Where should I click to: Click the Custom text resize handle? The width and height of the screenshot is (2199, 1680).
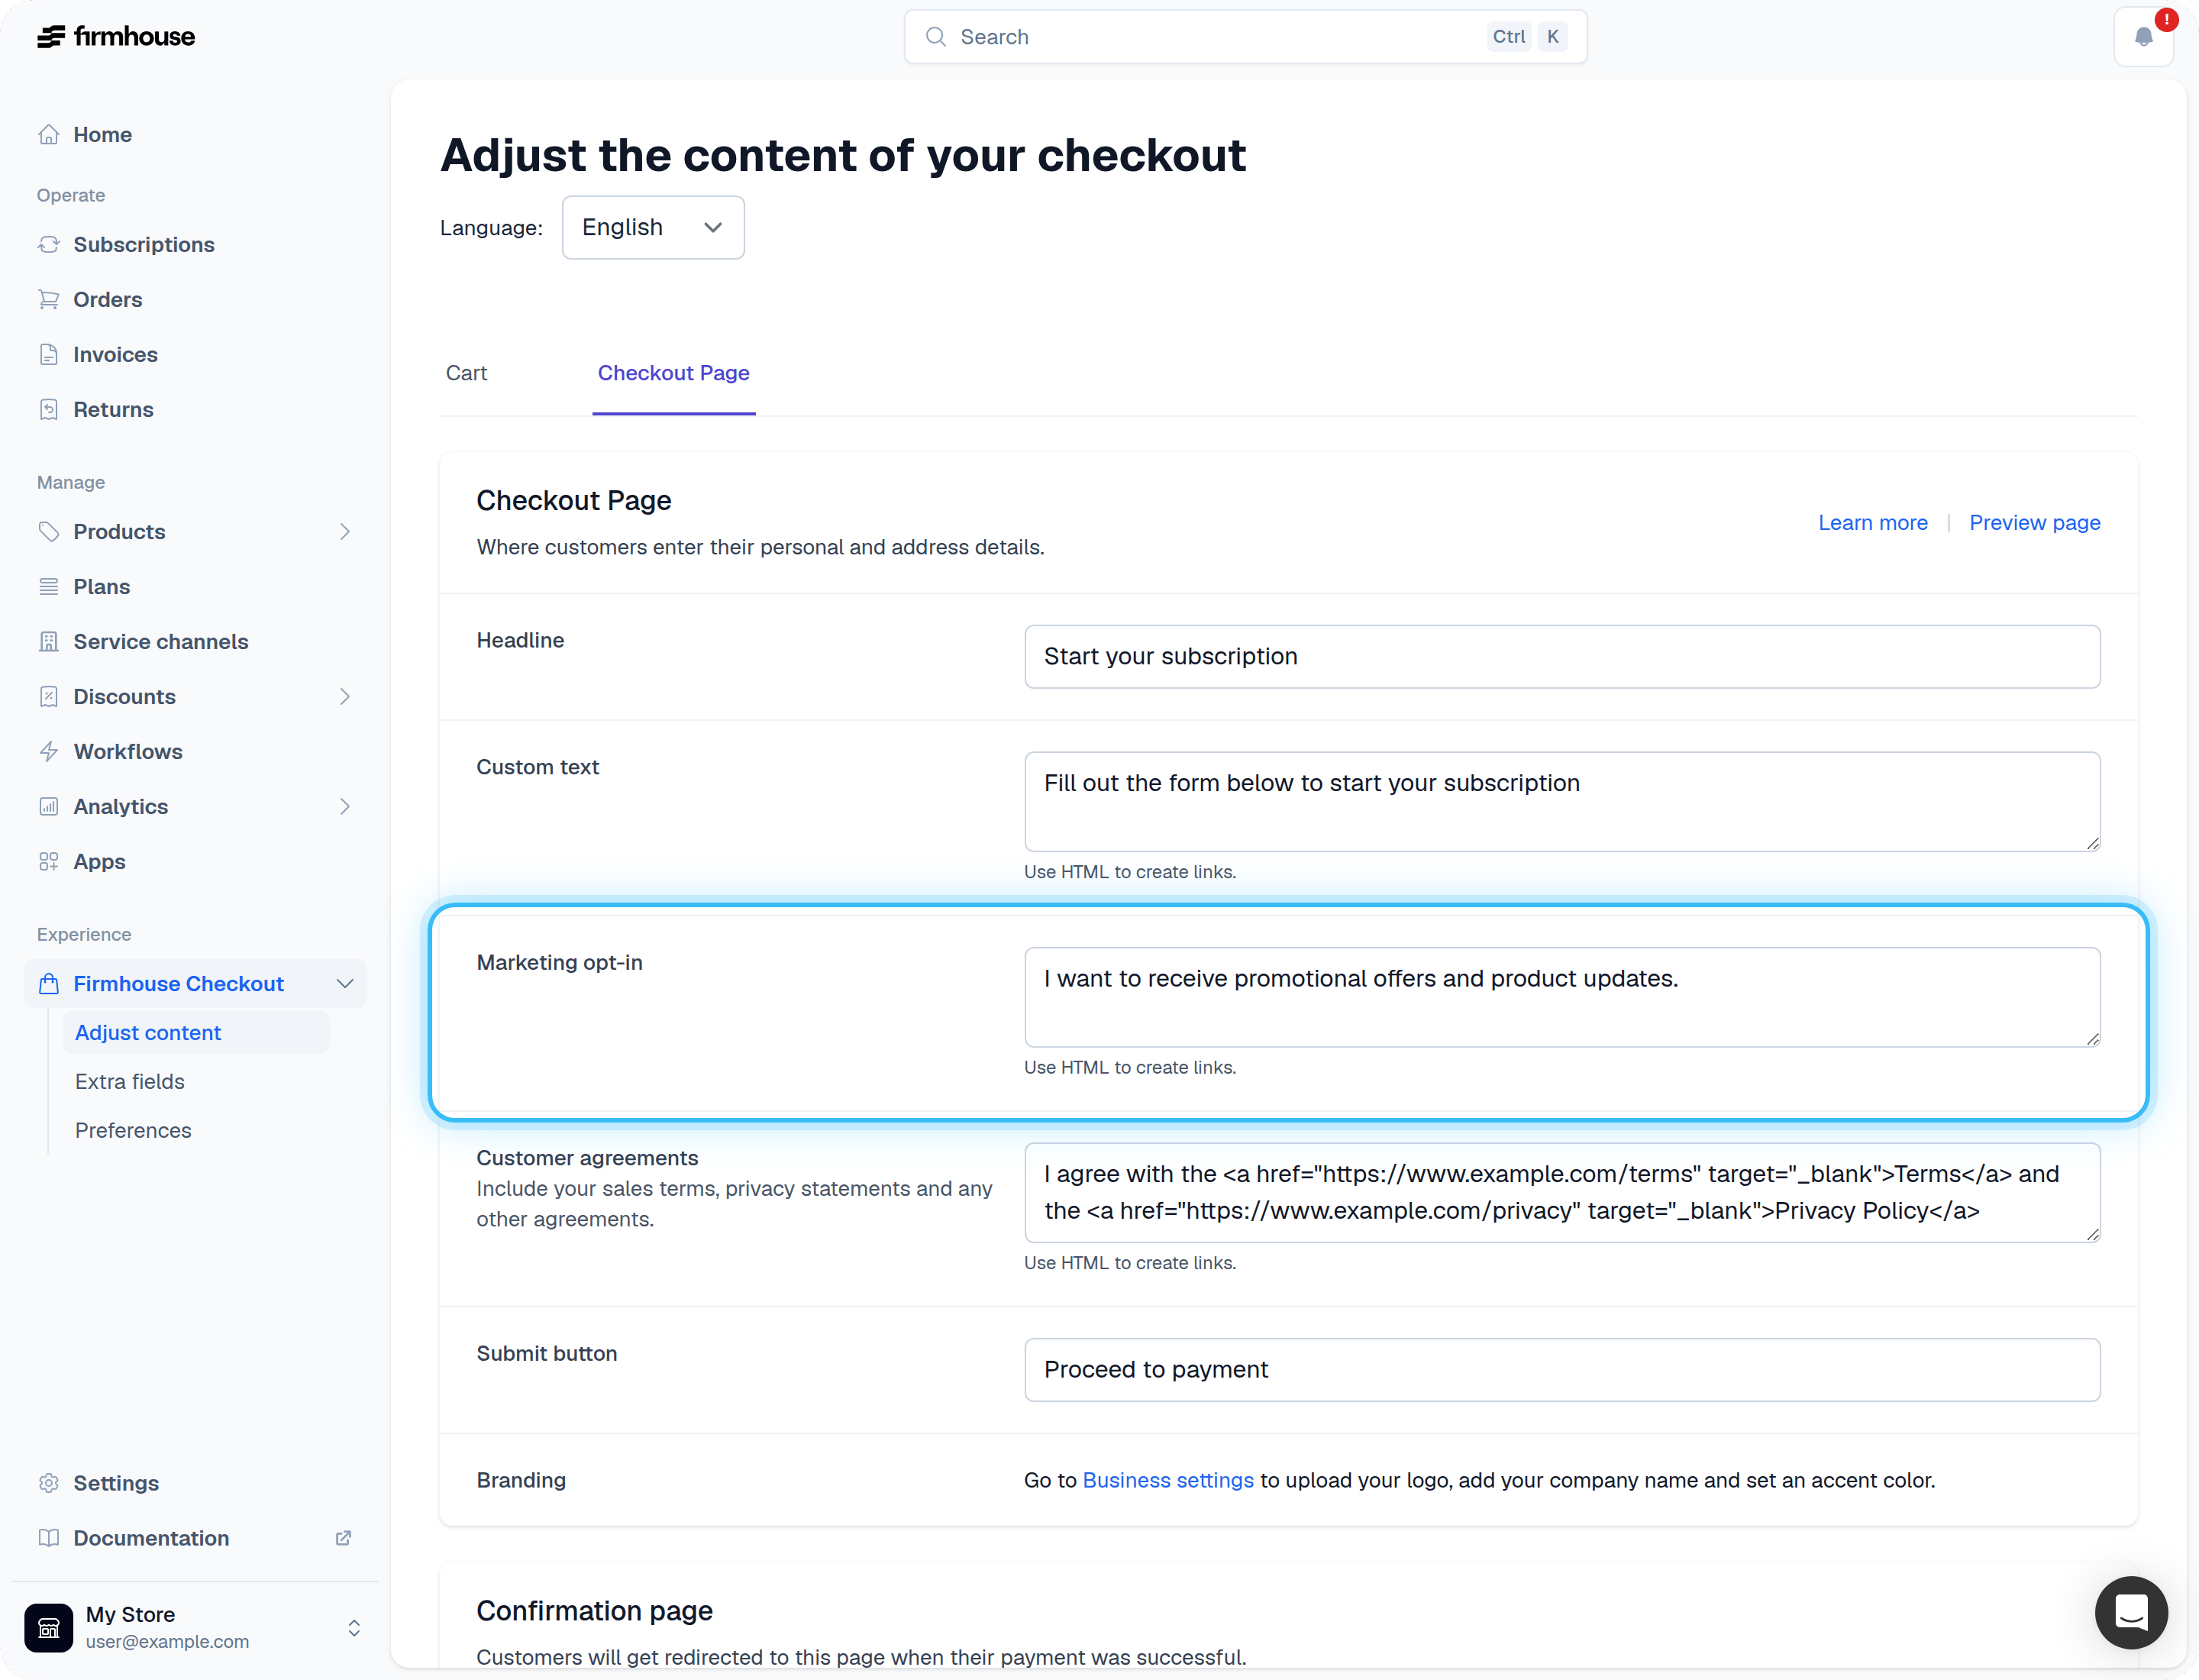(2092, 843)
